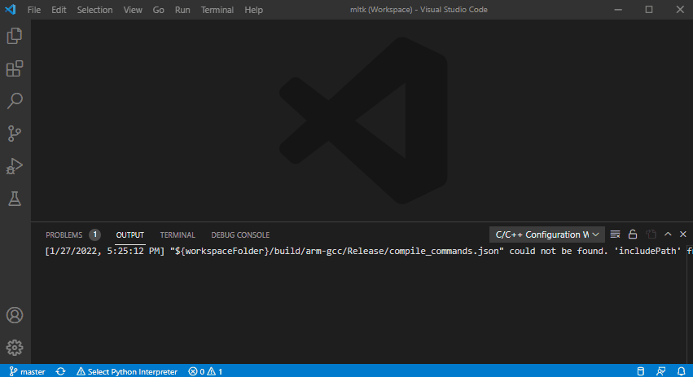Viewport: 693px width, 377px height.
Task: Open the Terminal menu in menu bar
Action: pyautogui.click(x=217, y=10)
